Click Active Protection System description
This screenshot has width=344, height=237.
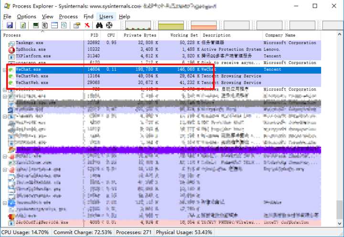[231, 49]
